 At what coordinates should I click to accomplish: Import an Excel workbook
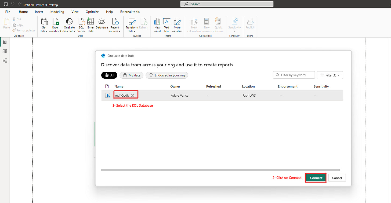coord(55,25)
